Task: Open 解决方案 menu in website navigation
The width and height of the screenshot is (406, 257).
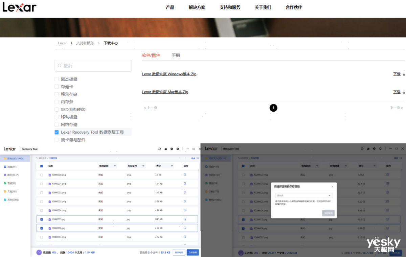Action: click(197, 7)
